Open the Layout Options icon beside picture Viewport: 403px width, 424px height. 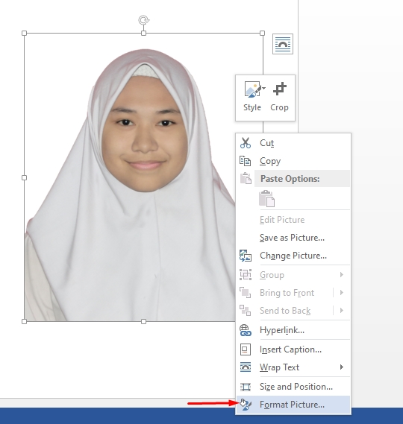click(283, 44)
